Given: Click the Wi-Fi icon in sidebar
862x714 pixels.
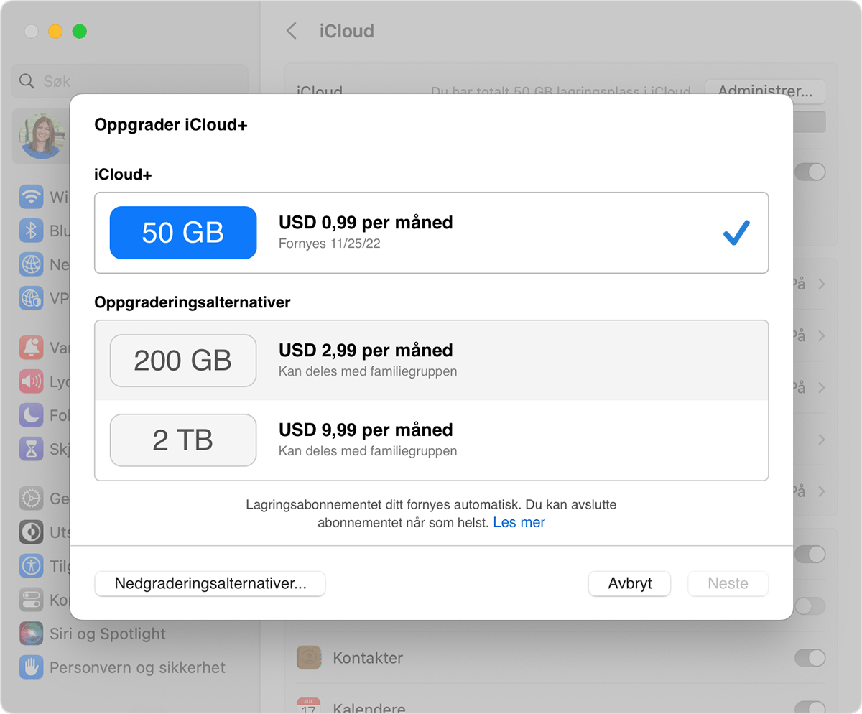Looking at the screenshot, I should click(32, 197).
